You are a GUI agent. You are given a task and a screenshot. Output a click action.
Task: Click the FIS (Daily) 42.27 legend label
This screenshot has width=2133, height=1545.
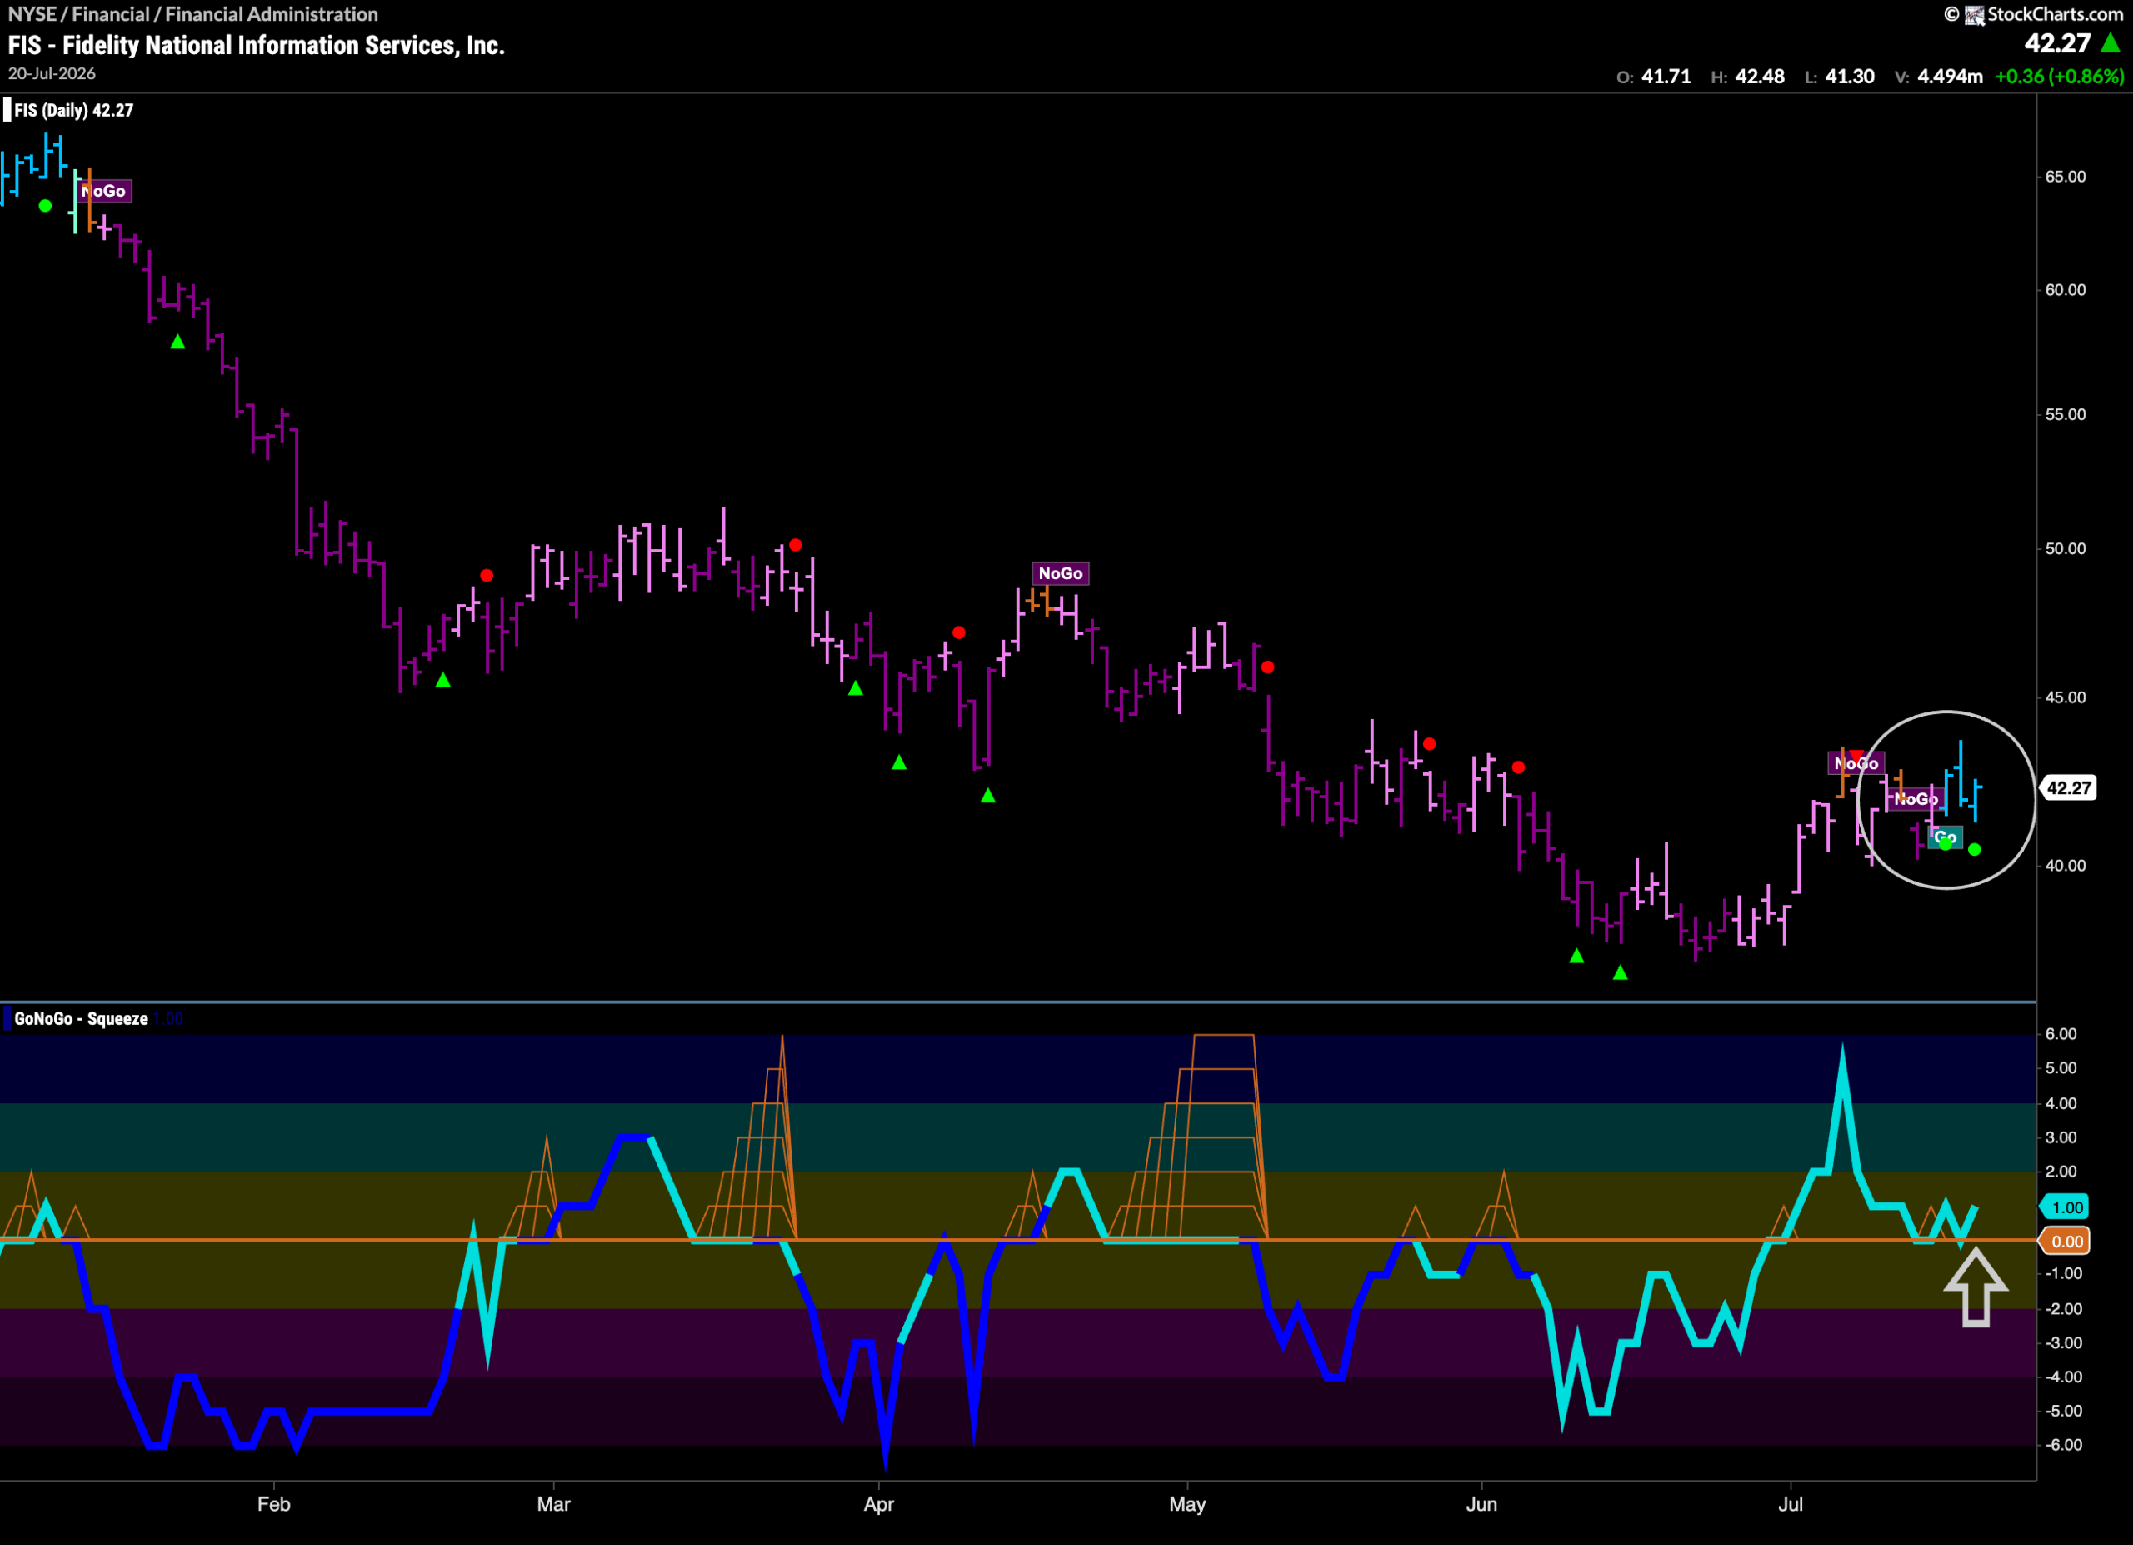click(x=74, y=110)
